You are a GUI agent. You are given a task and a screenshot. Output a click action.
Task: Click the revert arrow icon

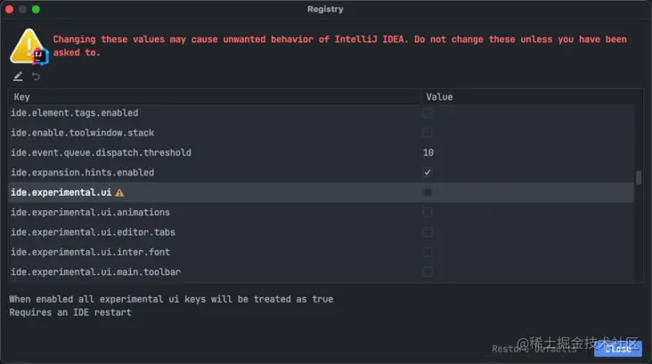(x=36, y=77)
